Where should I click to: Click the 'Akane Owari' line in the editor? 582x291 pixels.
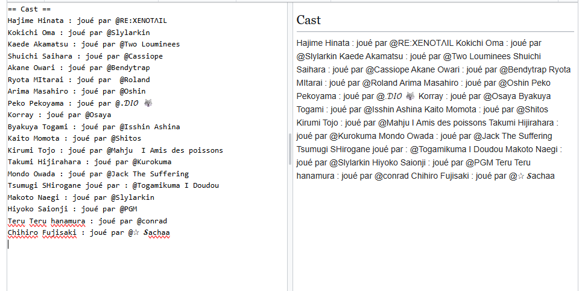tap(78, 68)
